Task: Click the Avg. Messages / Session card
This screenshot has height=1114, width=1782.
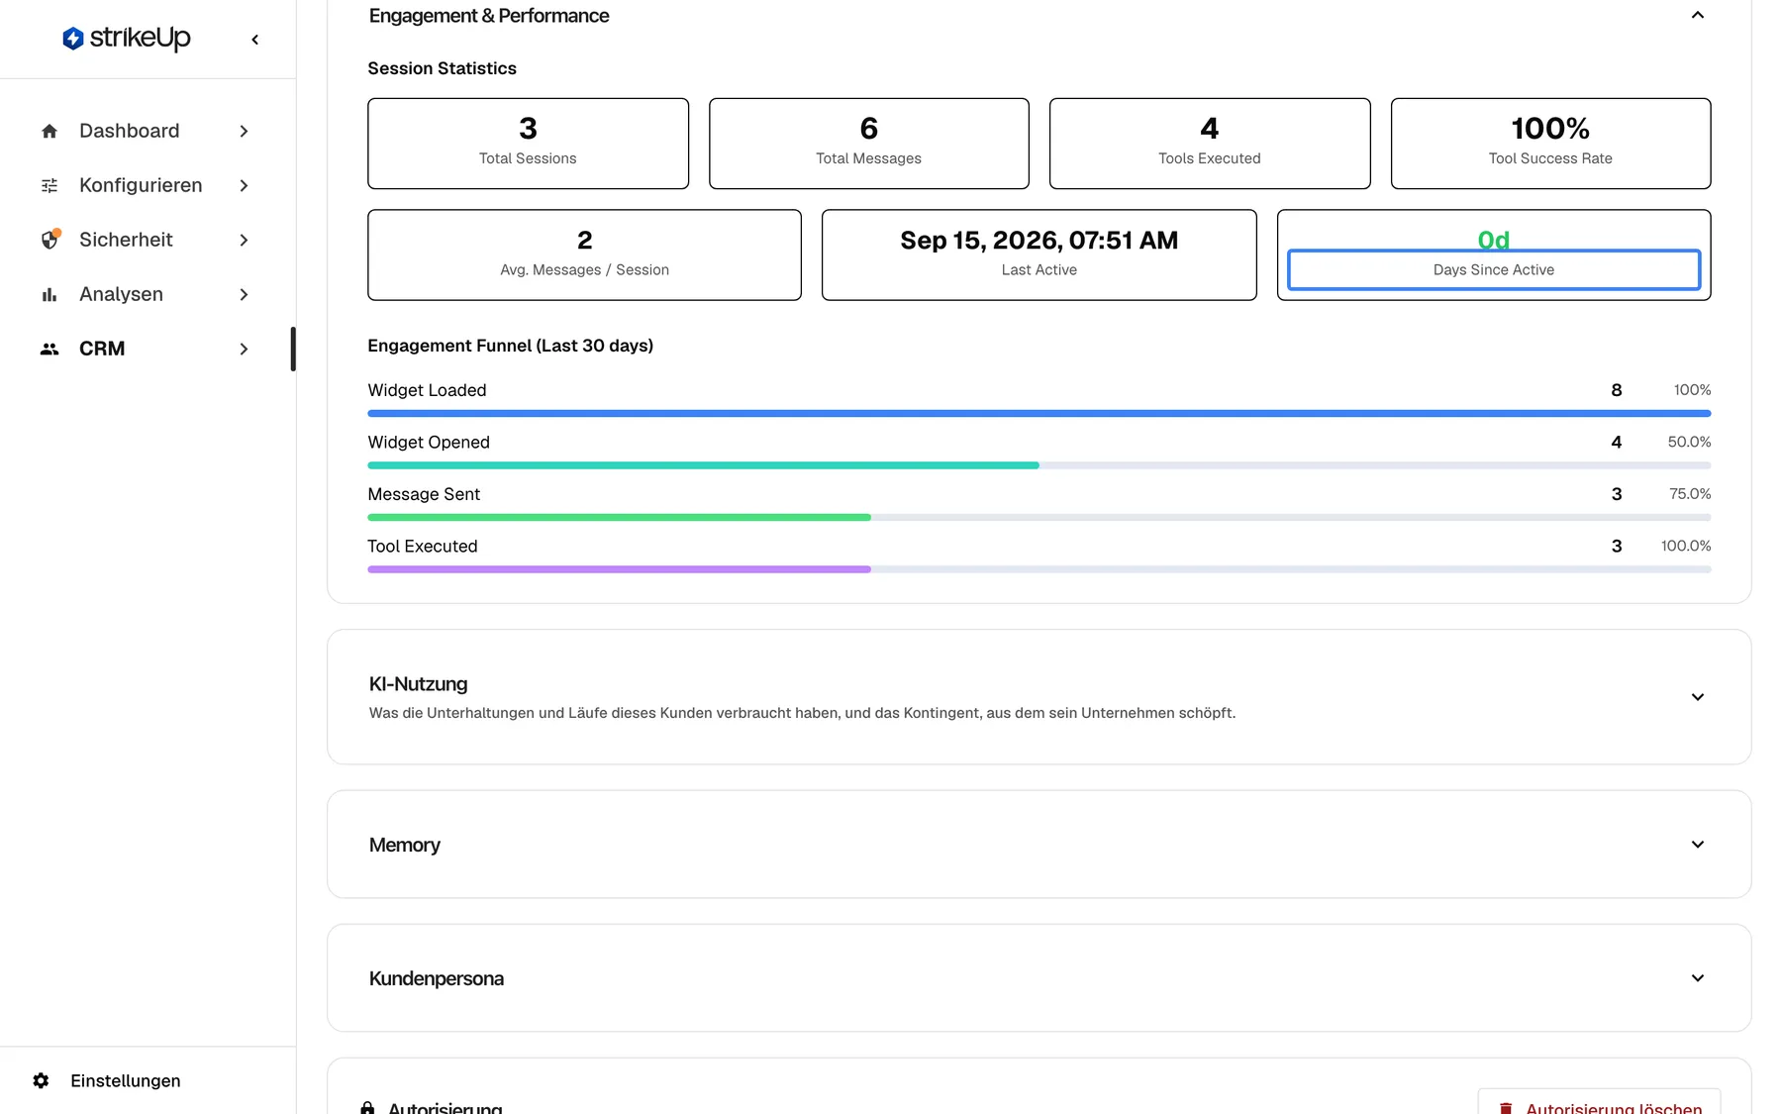Action: click(x=584, y=254)
